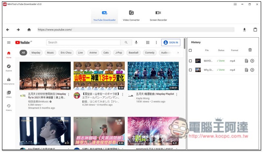Screen dimensions: 263x152
Task: Click the YouTube page vertical scrollbar
Action: (185, 44)
